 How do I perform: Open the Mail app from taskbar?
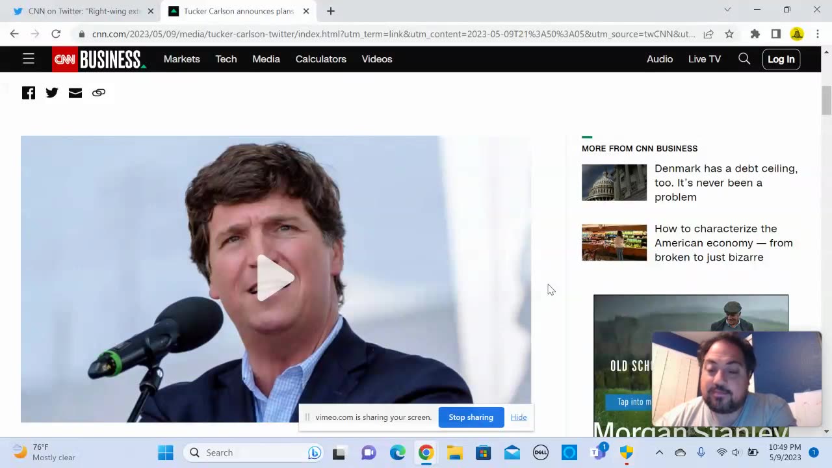pyautogui.click(x=512, y=452)
